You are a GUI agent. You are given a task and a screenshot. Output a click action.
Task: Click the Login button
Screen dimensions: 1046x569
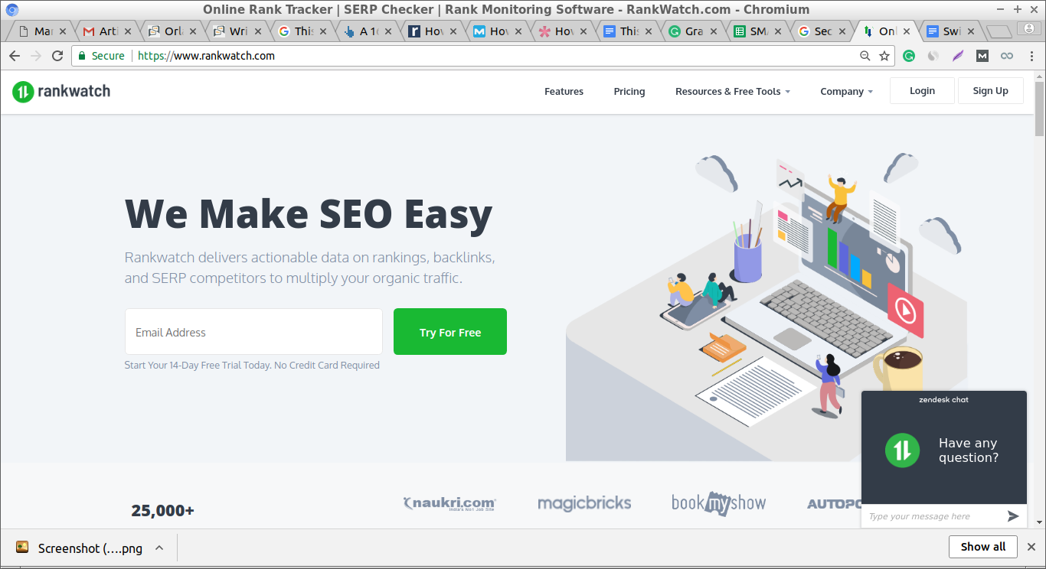pos(922,90)
